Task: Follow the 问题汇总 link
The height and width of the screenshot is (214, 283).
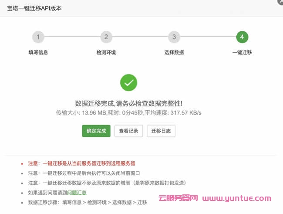Action: point(77,193)
